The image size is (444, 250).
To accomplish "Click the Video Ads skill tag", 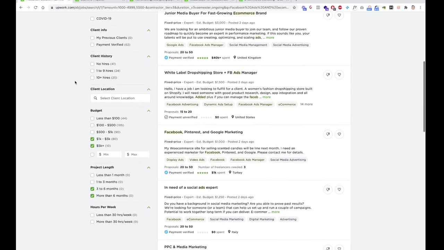I will pos(197,160).
